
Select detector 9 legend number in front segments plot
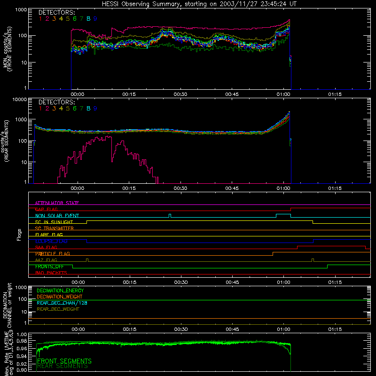[95, 19]
